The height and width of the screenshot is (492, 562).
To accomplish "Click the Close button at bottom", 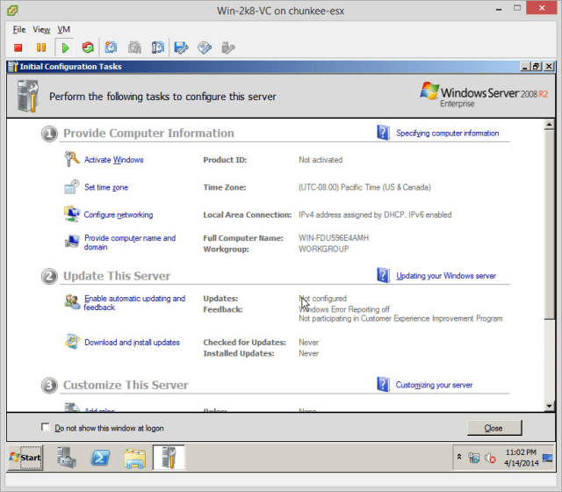I will [x=494, y=428].
